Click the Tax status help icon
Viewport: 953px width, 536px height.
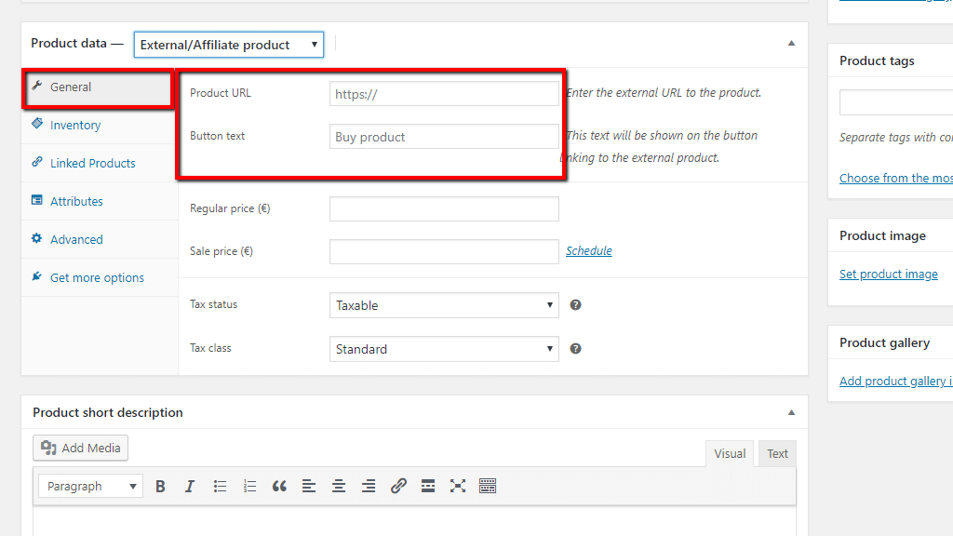[575, 305]
